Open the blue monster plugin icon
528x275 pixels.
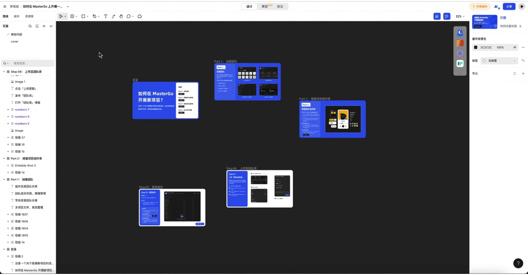460,32
